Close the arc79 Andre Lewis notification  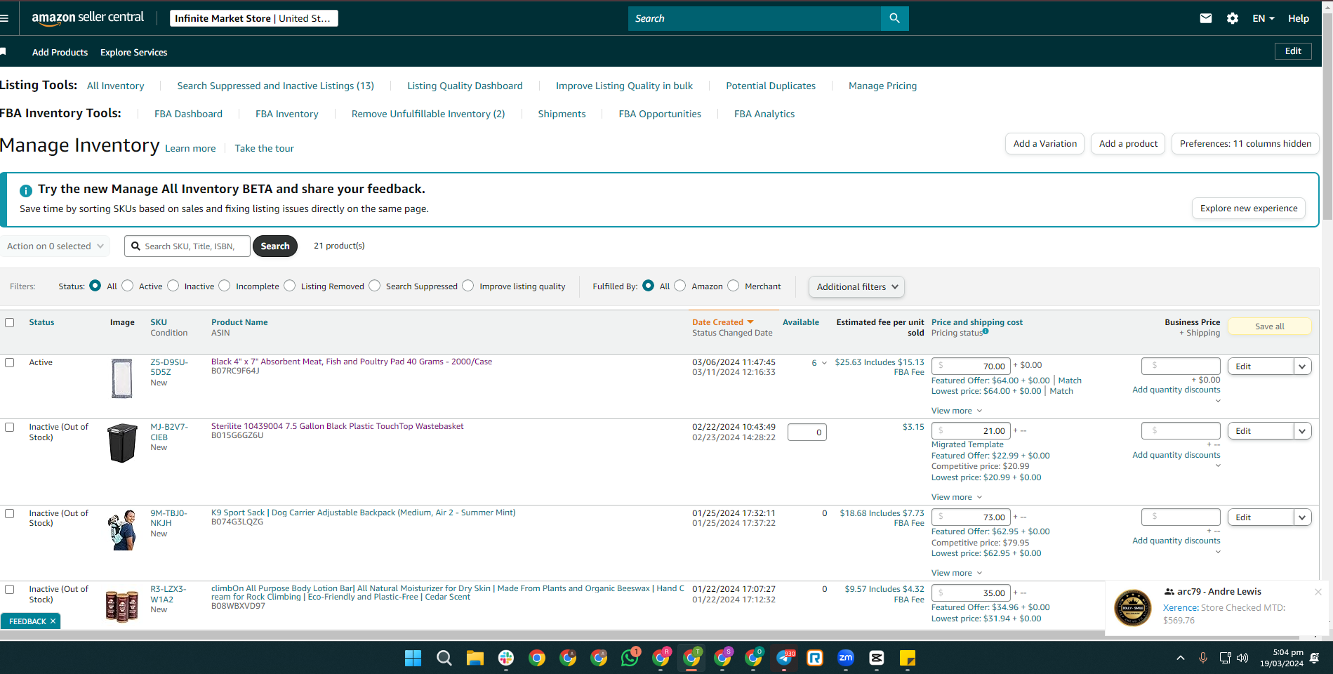pyautogui.click(x=1318, y=592)
